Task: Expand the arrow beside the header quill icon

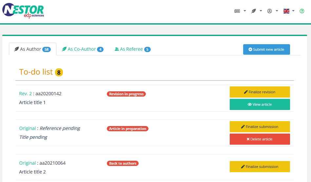Action: [261, 11]
